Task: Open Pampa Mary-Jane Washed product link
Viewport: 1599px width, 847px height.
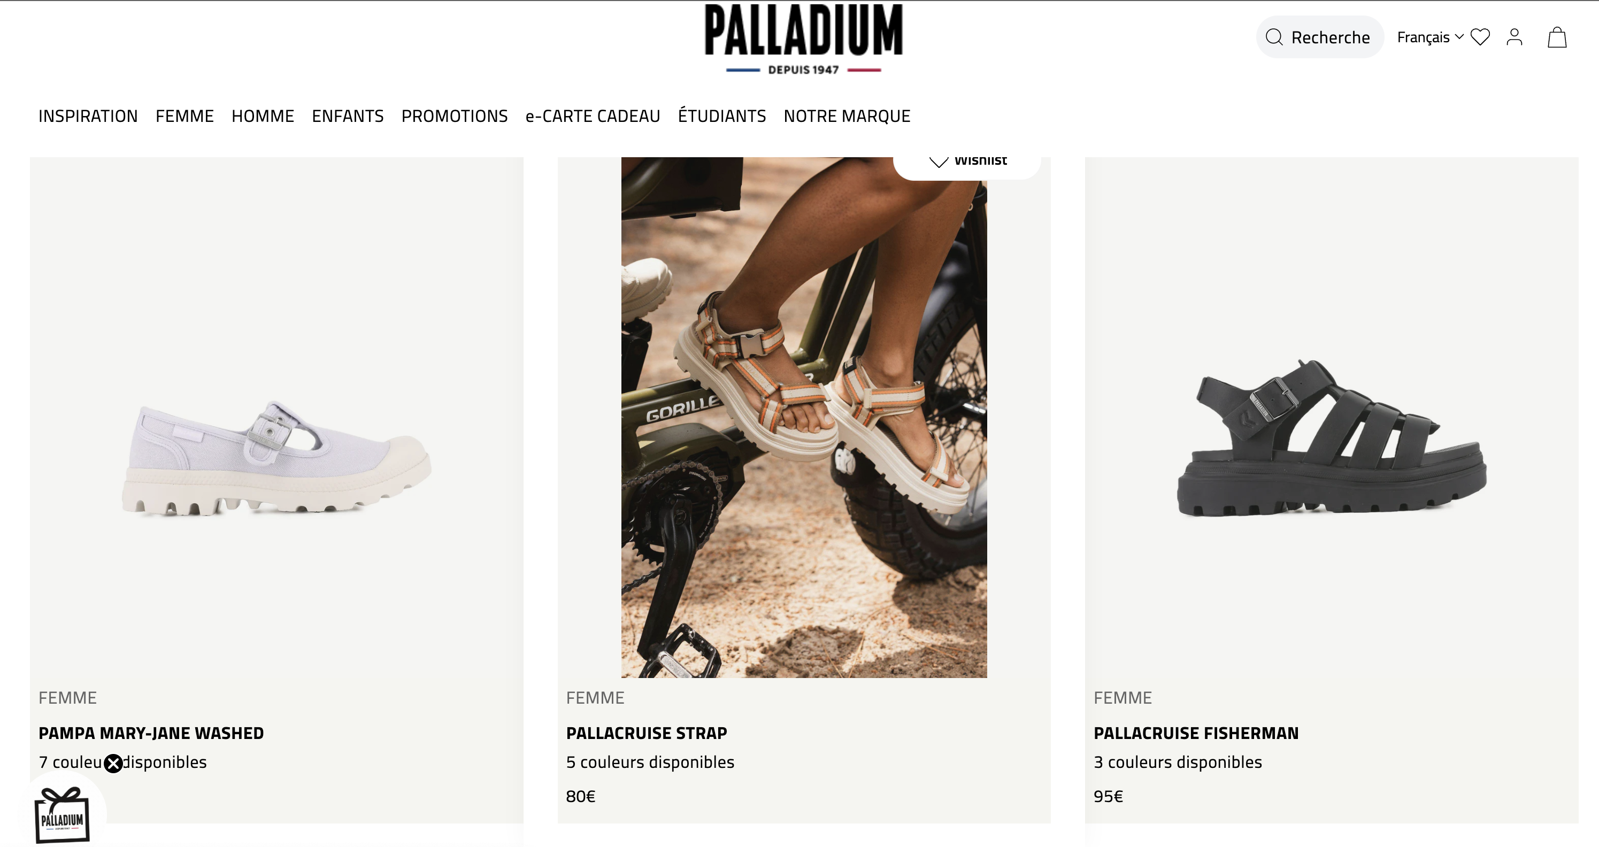Action: tap(151, 733)
